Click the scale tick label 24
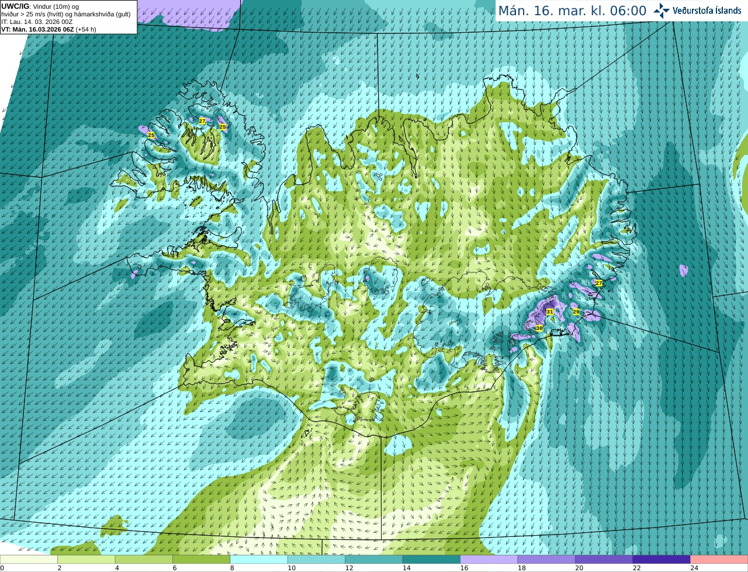This screenshot has width=748, height=572. [694, 568]
